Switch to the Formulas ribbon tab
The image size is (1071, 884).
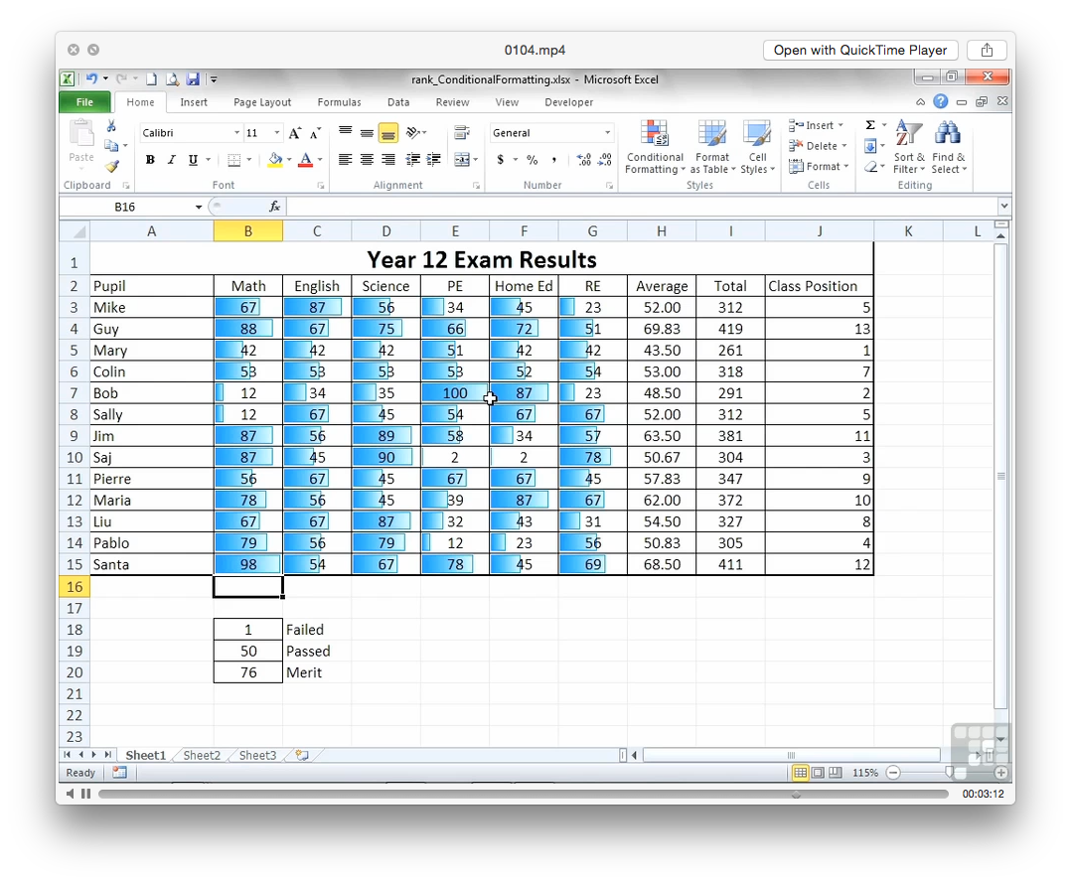pos(339,102)
